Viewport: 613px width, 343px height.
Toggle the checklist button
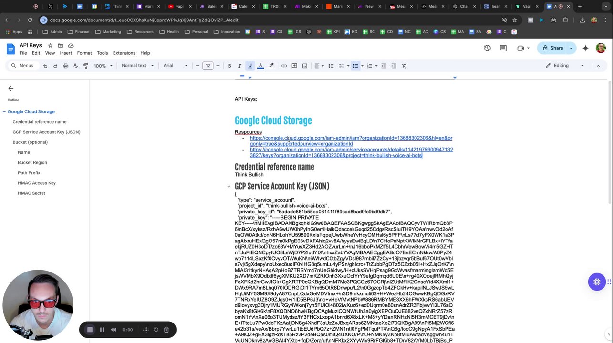click(342, 66)
